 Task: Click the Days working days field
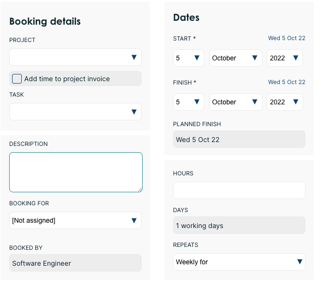click(x=239, y=226)
